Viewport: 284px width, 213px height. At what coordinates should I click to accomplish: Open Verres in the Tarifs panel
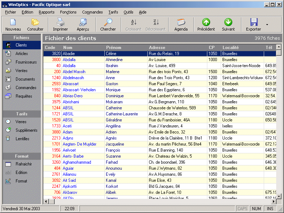(x=21, y=122)
